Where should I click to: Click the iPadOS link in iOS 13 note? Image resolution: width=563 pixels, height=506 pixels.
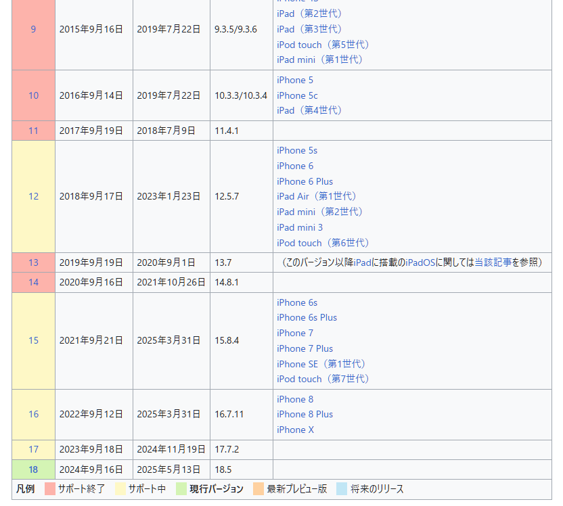tap(420, 262)
